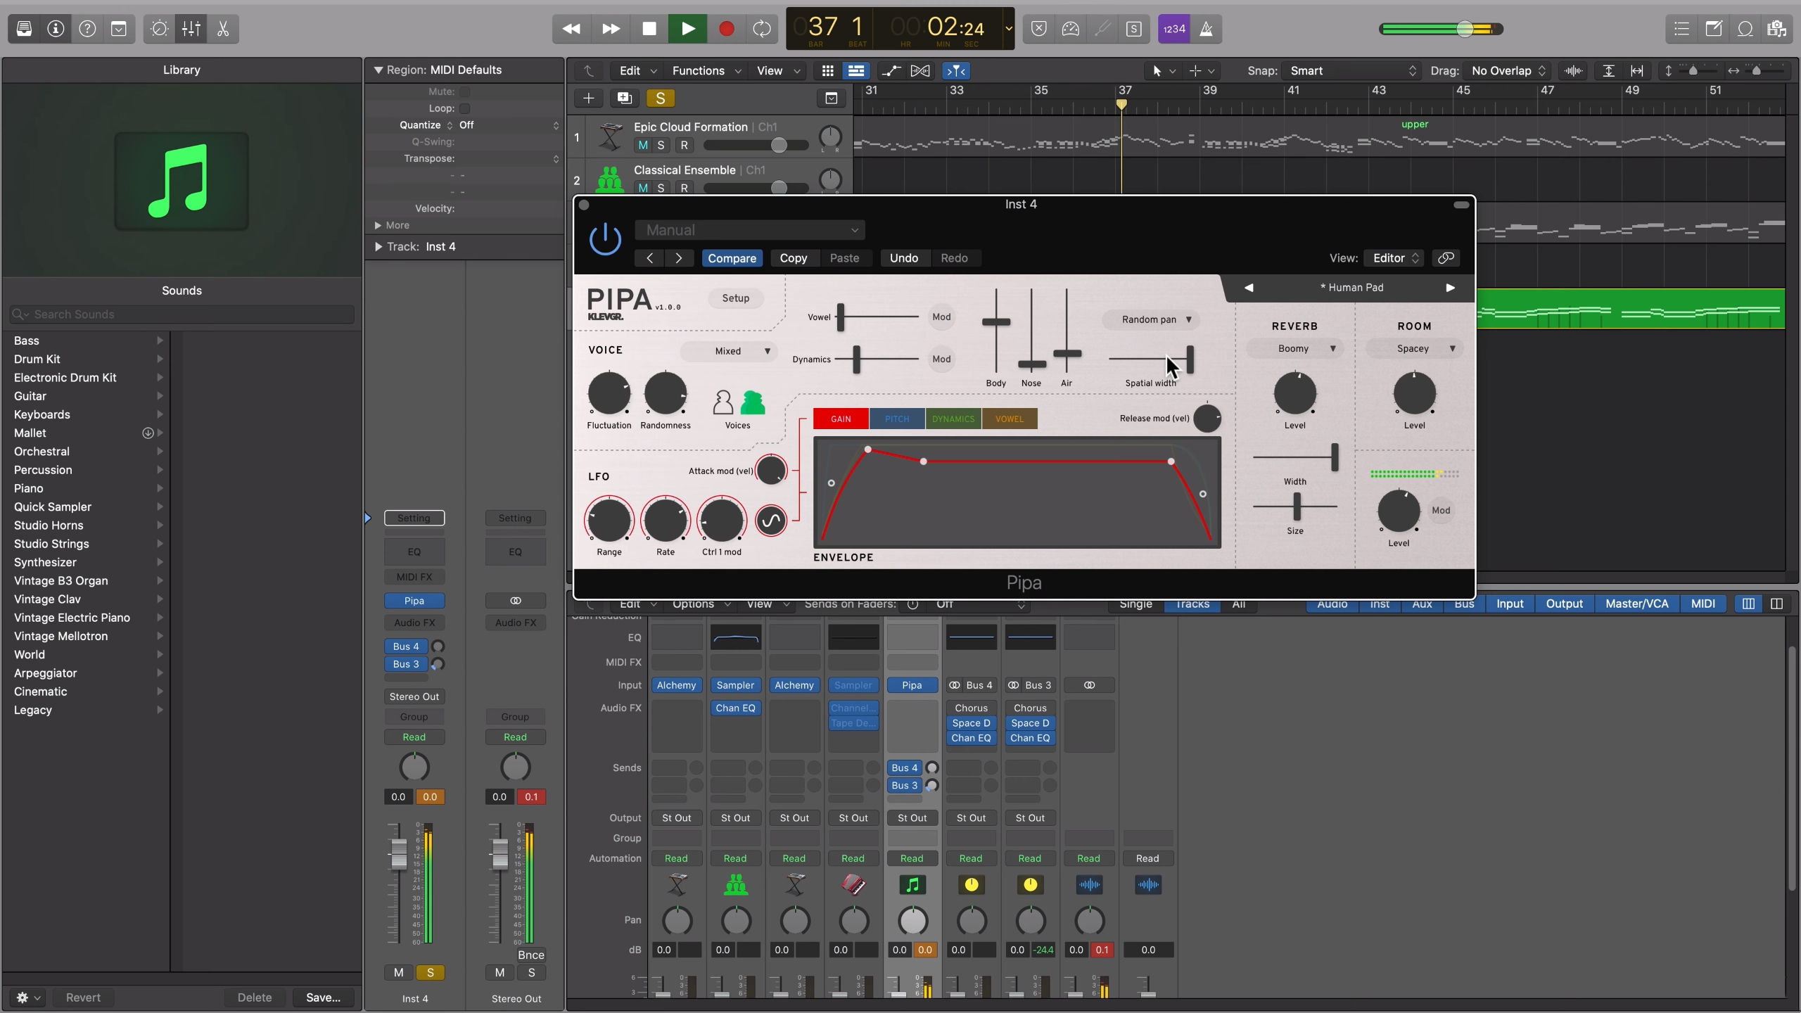This screenshot has width=1801, height=1013.
Task: Open the Manual preset dropdown
Action: (750, 230)
